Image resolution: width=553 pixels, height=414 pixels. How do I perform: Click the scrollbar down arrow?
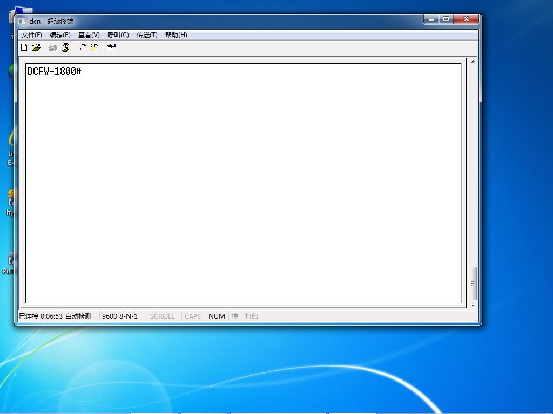pos(473,306)
